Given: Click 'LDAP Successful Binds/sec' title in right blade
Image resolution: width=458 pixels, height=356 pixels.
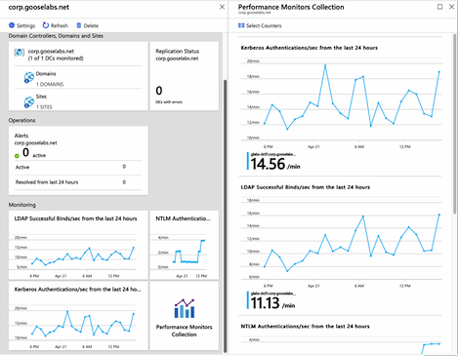Looking at the screenshot, I should click(306, 187).
